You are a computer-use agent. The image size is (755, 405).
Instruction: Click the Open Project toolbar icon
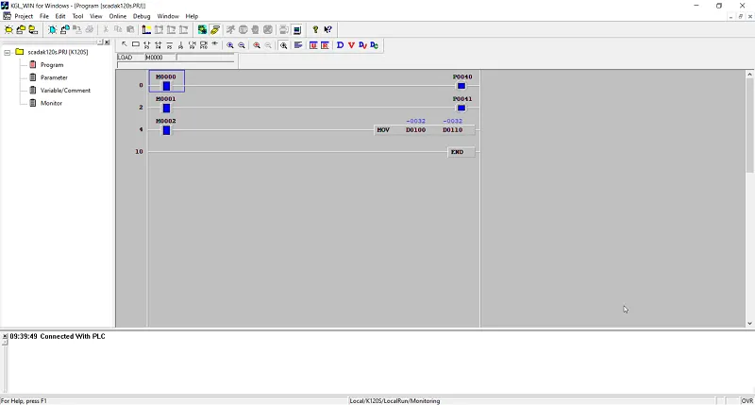coord(21,30)
